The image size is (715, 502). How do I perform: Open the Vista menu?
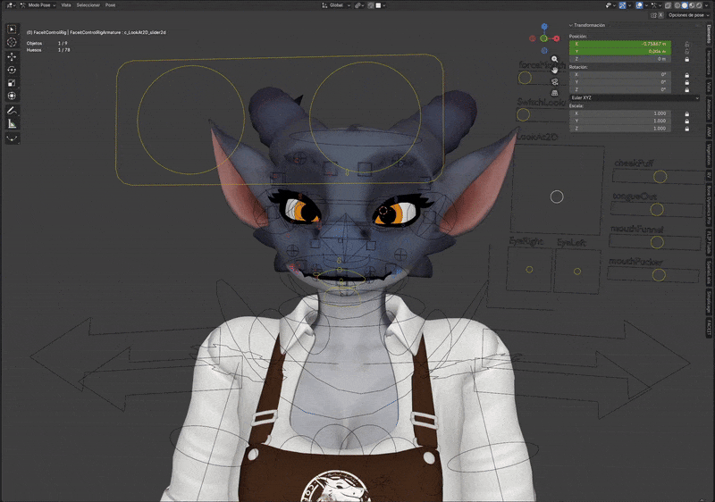point(66,5)
